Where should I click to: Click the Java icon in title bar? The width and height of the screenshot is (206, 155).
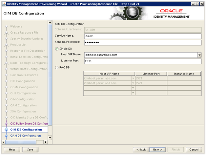pyautogui.click(x=4, y=4)
